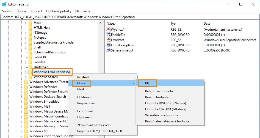Click the ErrorPort string value icon
The width and height of the screenshot is (260, 138).
(x=108, y=40)
